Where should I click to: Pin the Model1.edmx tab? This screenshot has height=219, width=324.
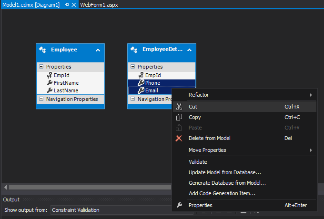click(x=67, y=4)
